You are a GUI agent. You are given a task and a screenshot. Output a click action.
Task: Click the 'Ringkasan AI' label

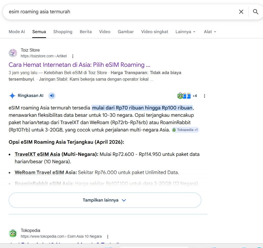point(31,96)
